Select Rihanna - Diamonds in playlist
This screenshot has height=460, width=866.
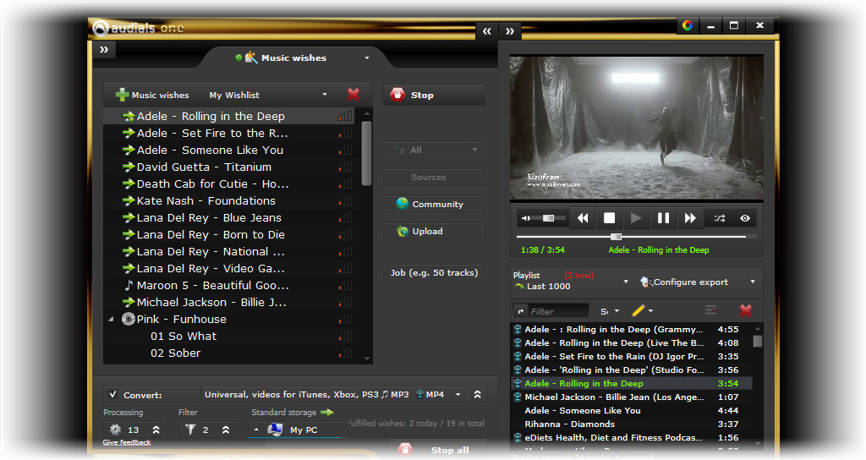[x=631, y=424]
